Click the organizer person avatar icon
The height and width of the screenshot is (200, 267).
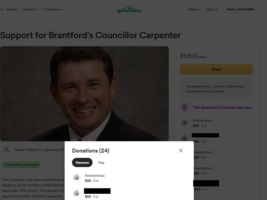tap(6, 150)
